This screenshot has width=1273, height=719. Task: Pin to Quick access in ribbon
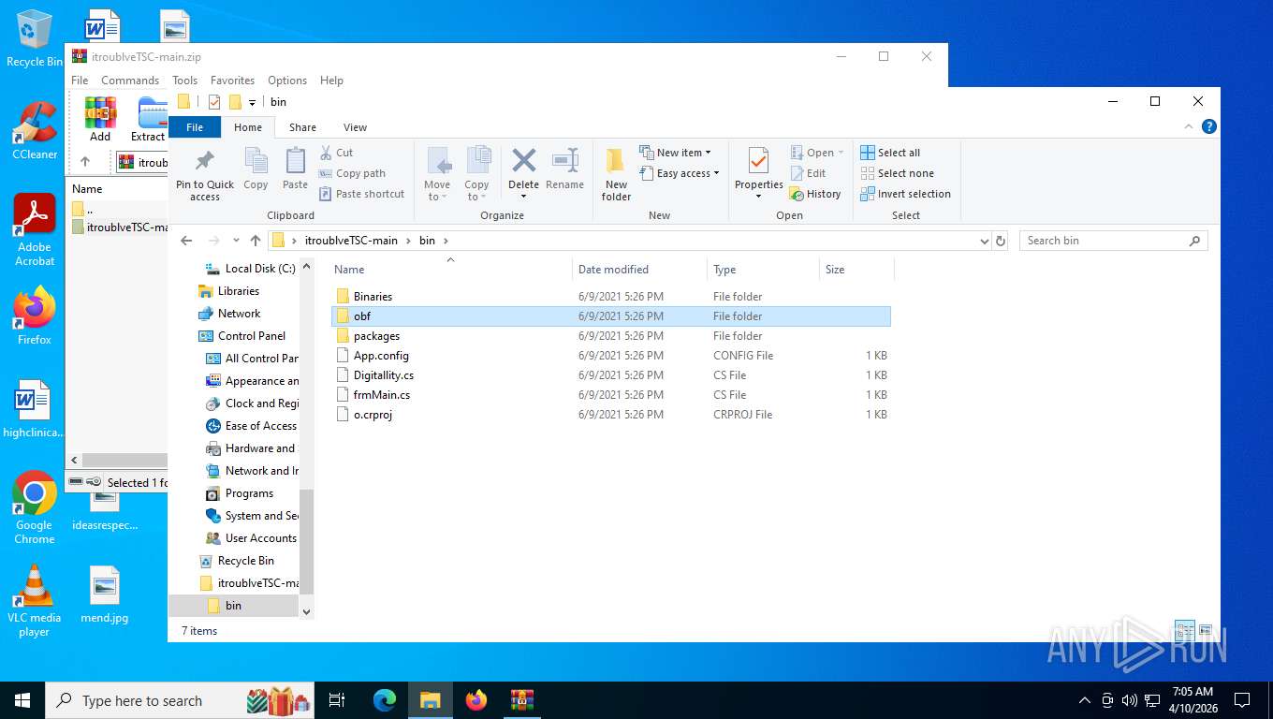205,174
